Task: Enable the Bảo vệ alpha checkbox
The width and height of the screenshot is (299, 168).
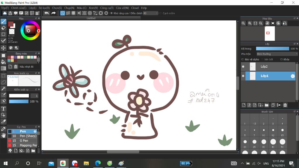Action: (243, 60)
